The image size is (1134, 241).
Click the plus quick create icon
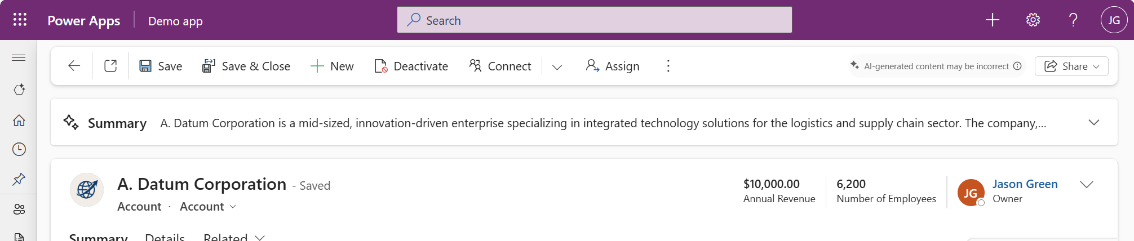(992, 20)
